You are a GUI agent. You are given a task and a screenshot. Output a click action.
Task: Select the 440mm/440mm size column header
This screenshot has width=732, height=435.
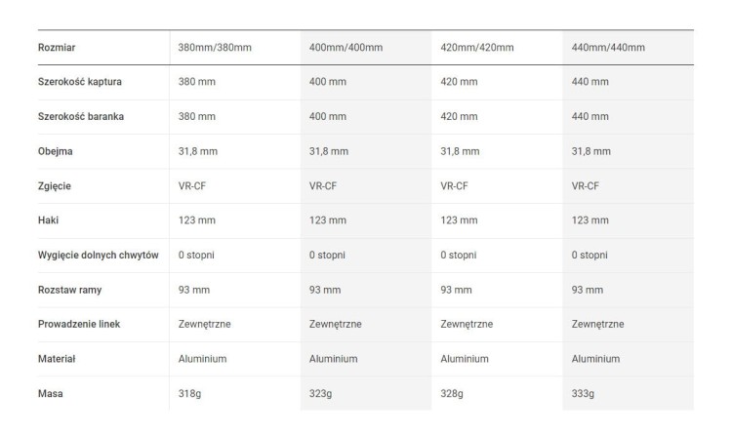(x=608, y=48)
